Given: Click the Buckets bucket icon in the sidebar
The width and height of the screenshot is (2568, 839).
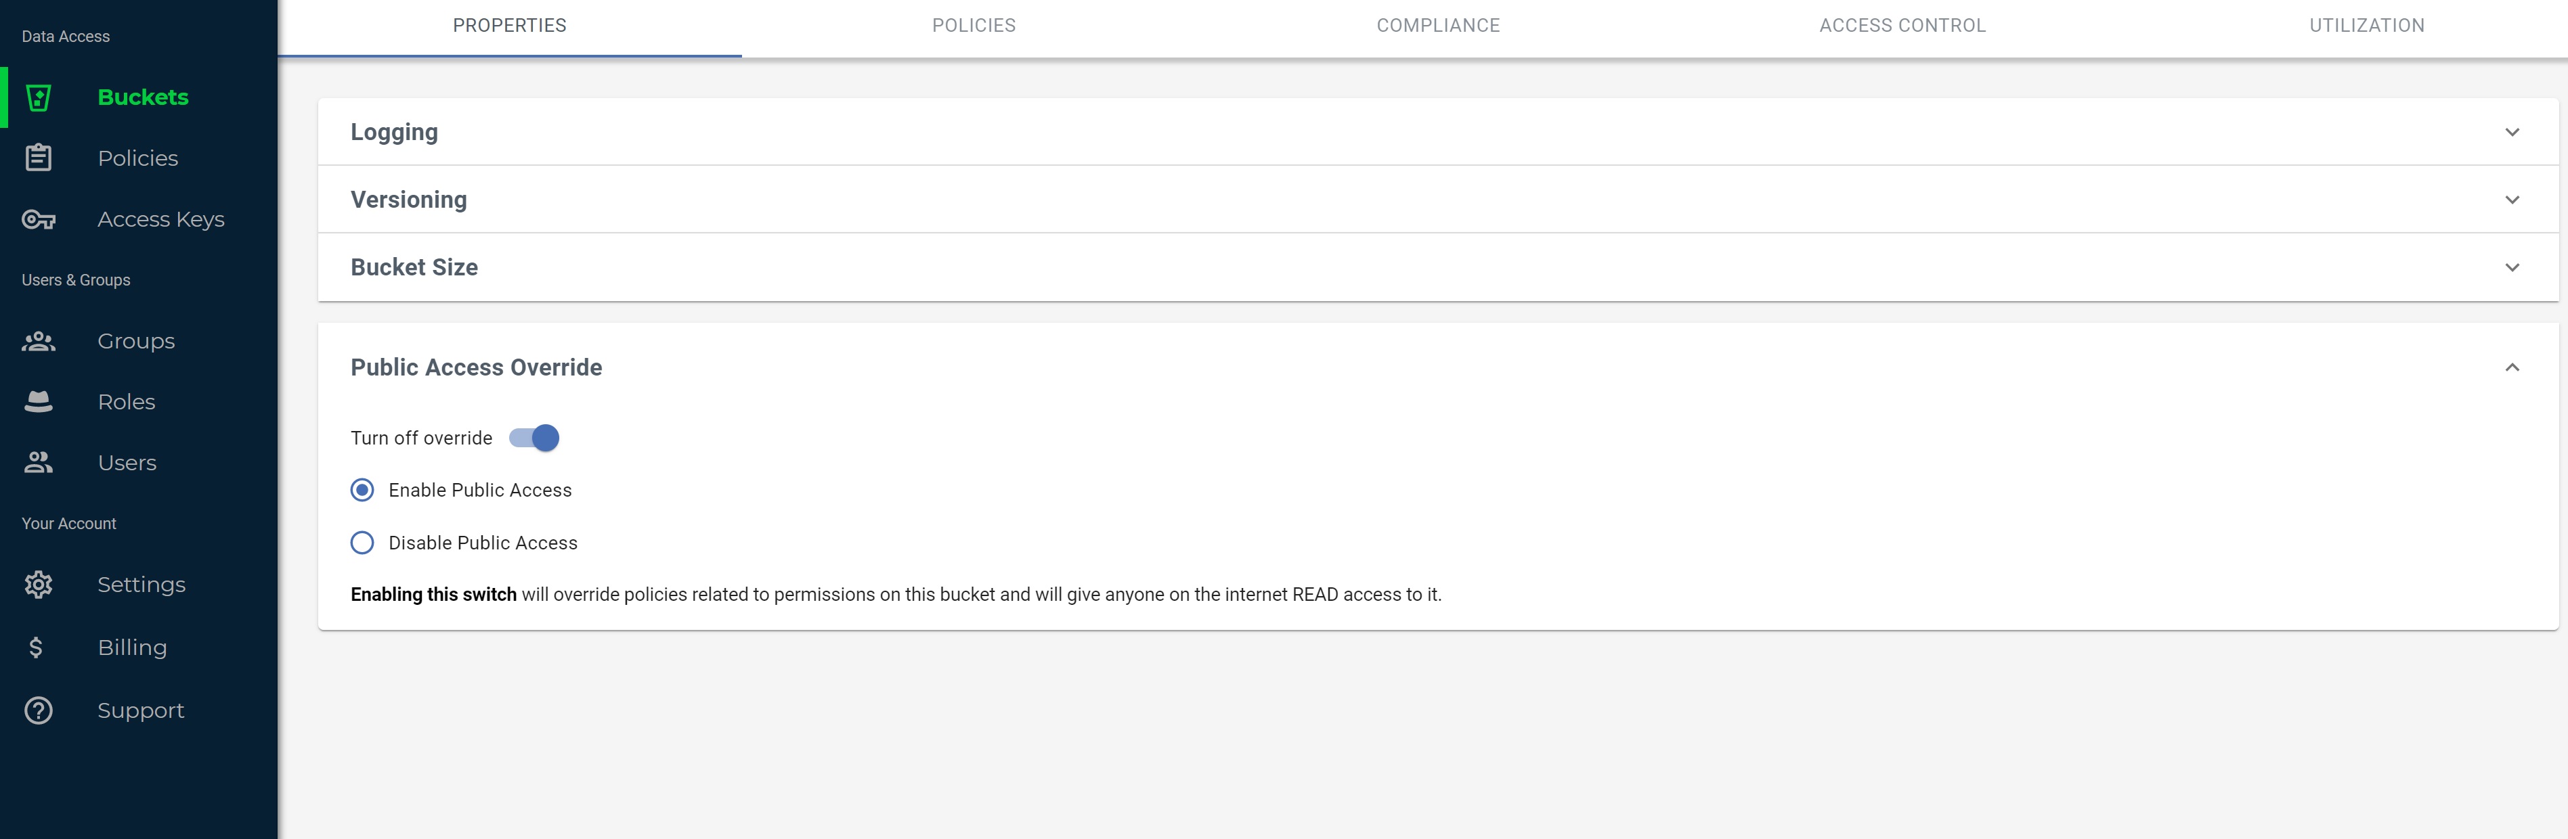Looking at the screenshot, I should 38,97.
